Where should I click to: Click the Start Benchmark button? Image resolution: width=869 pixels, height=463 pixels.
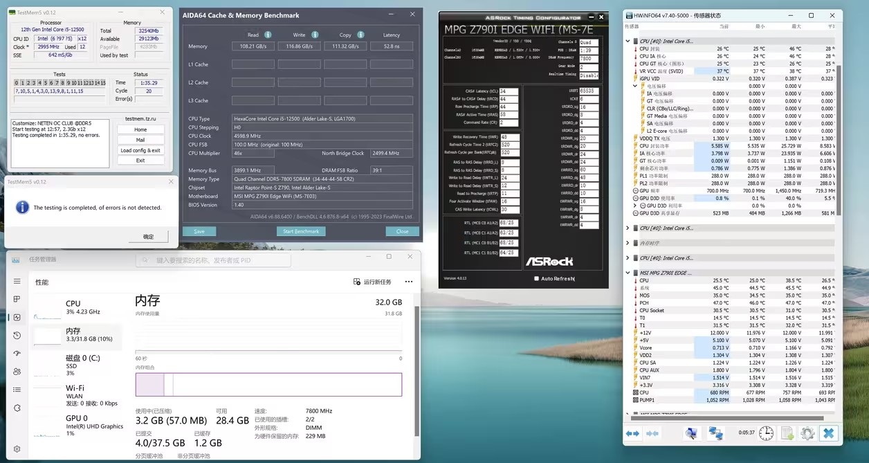click(x=301, y=231)
